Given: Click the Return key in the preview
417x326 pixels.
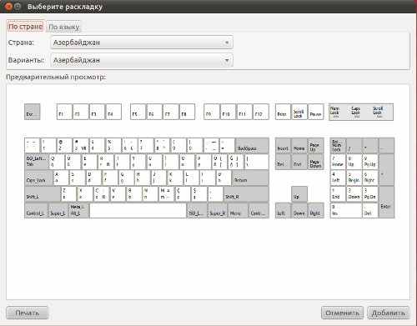Looking at the screenshot, I should pos(250,178).
